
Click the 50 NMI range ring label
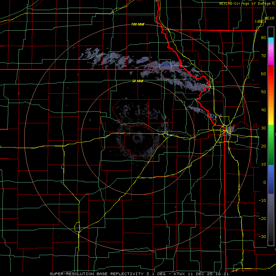tap(138, 81)
